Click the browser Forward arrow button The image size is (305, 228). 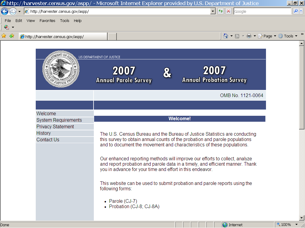(x=13, y=12)
